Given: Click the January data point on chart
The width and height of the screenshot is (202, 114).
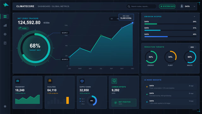Looking at the screenshot, I should point(70,57).
